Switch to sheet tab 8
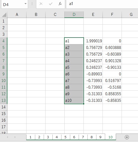 tap(92, 137)
